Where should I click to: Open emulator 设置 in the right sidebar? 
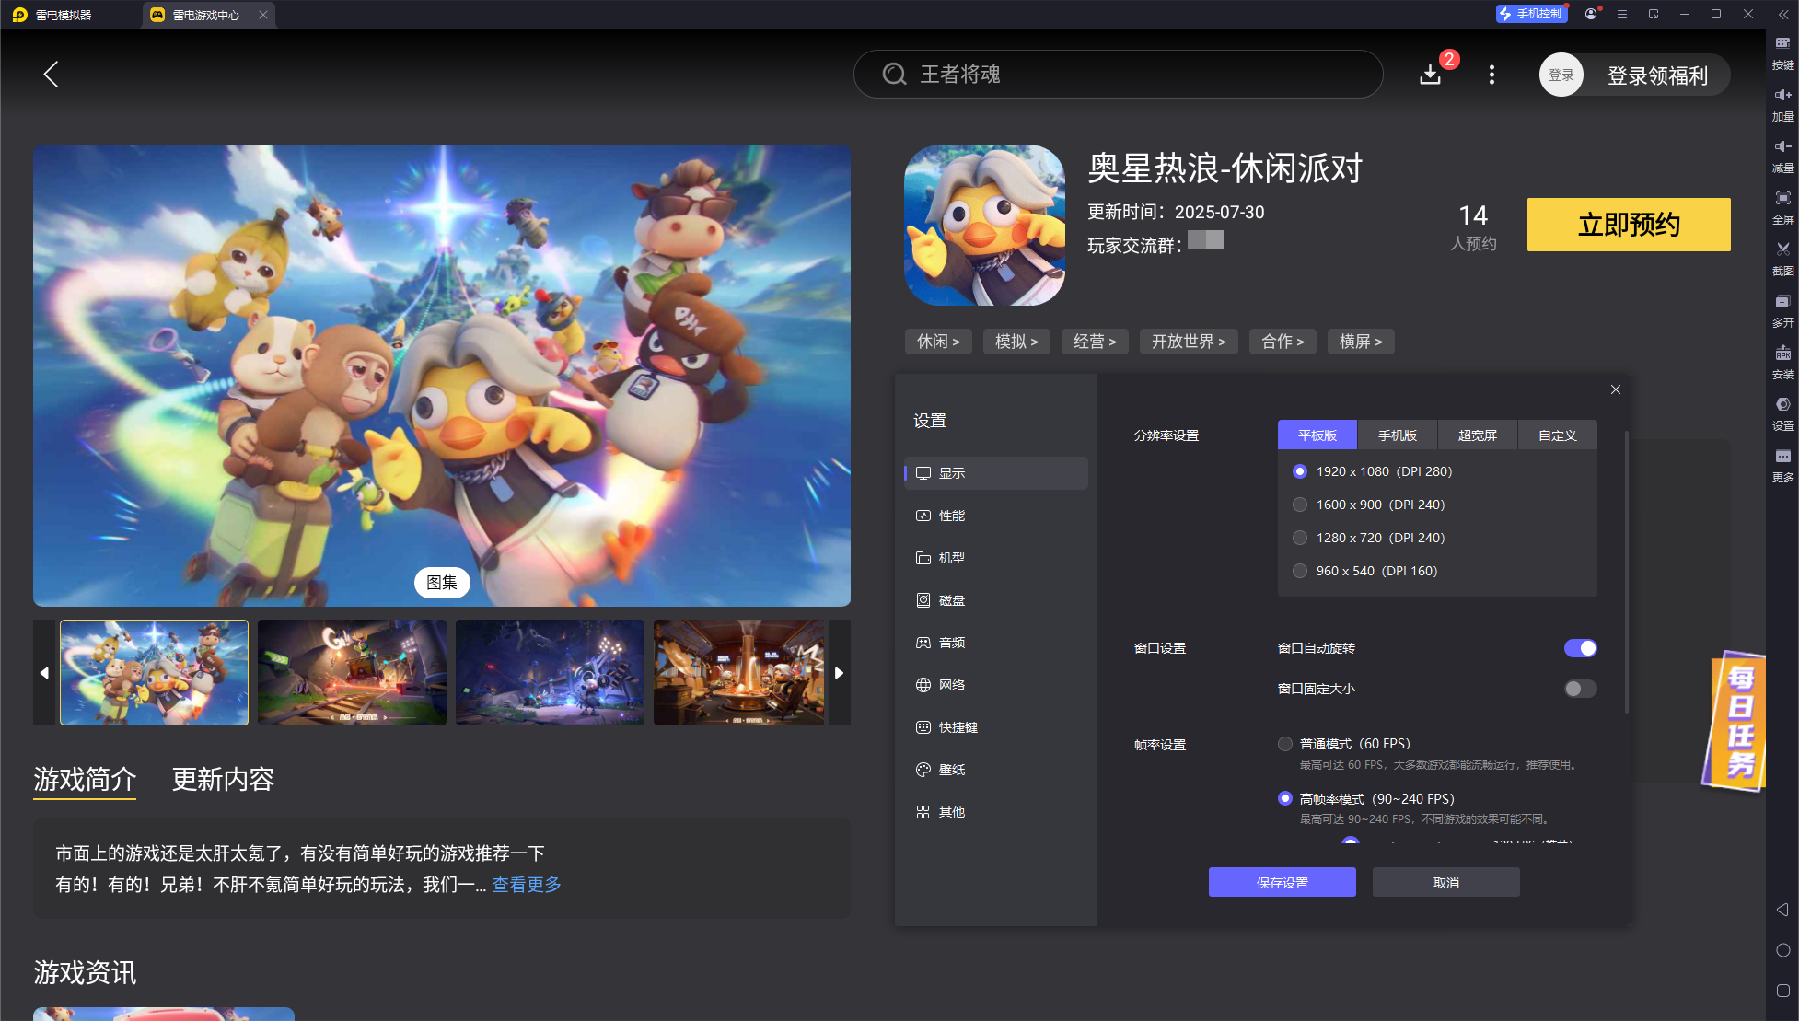coord(1782,413)
